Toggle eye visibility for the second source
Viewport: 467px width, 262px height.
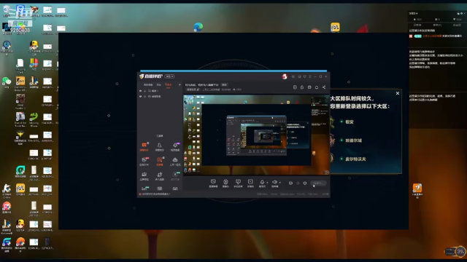141,97
